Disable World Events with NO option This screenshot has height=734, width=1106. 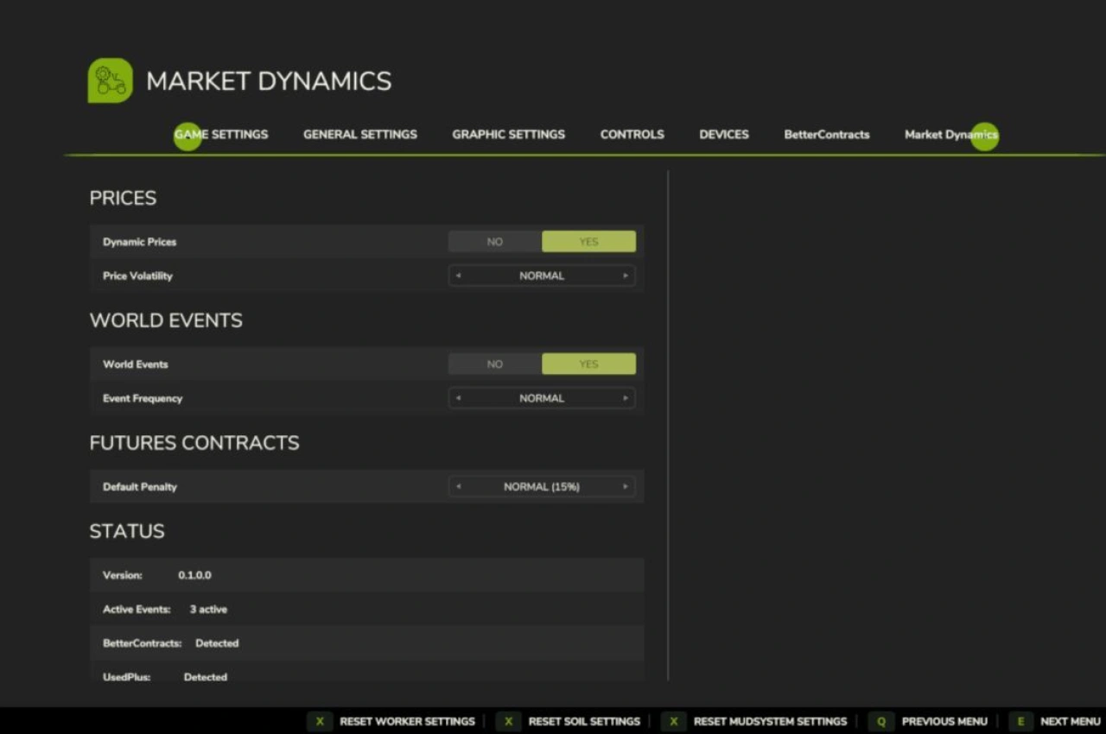(x=494, y=364)
